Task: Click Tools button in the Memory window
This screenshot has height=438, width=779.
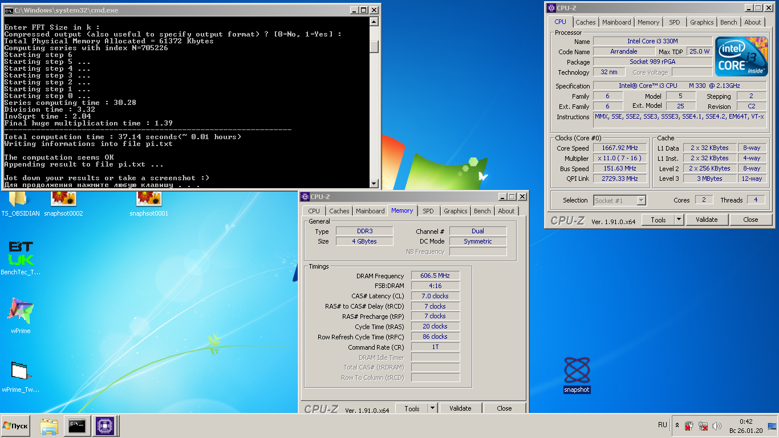Action: [x=412, y=408]
